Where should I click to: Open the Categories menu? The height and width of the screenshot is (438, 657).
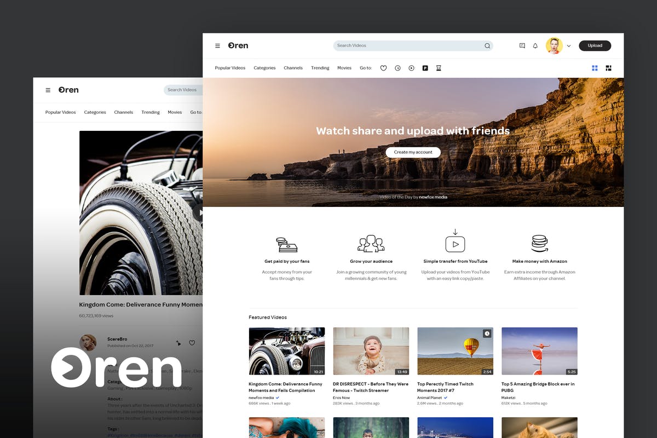(264, 68)
